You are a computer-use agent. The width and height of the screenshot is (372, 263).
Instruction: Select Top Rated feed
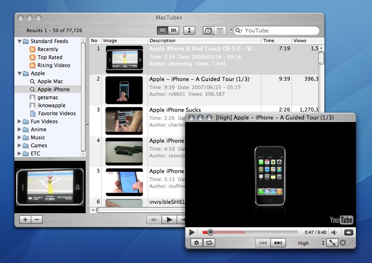[x=49, y=57]
